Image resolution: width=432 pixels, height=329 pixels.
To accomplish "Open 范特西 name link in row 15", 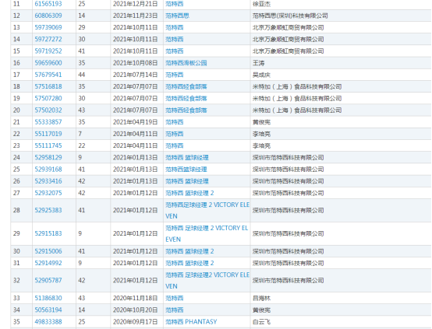I will tap(175, 51).
